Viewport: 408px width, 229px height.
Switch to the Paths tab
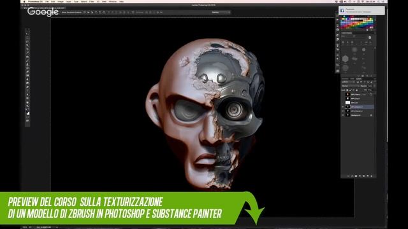352,79
